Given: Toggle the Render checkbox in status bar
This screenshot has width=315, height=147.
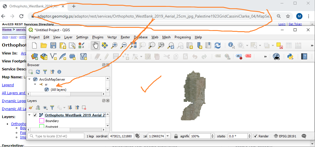Looking at the screenshot, I should pos(255,136).
